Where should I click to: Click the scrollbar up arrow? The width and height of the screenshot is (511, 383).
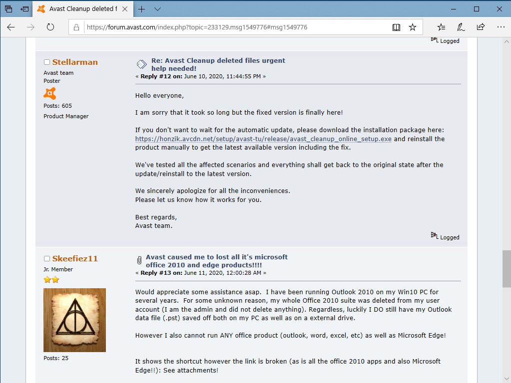(x=507, y=42)
